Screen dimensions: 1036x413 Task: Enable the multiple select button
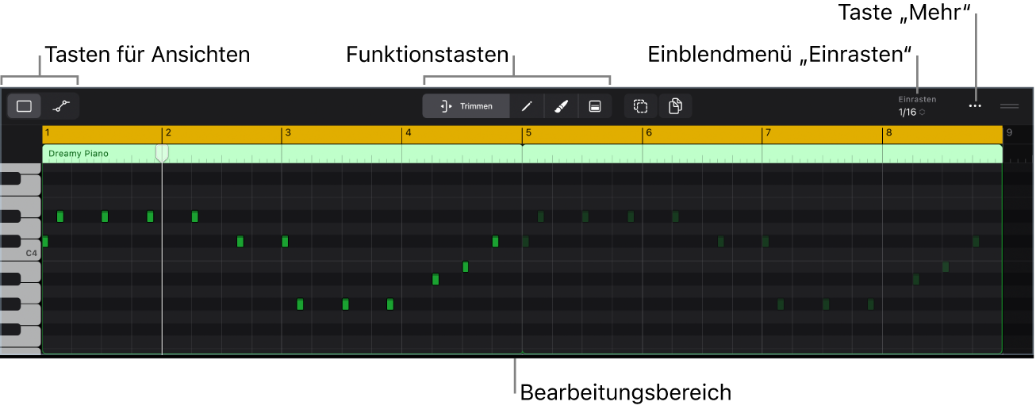(x=641, y=106)
